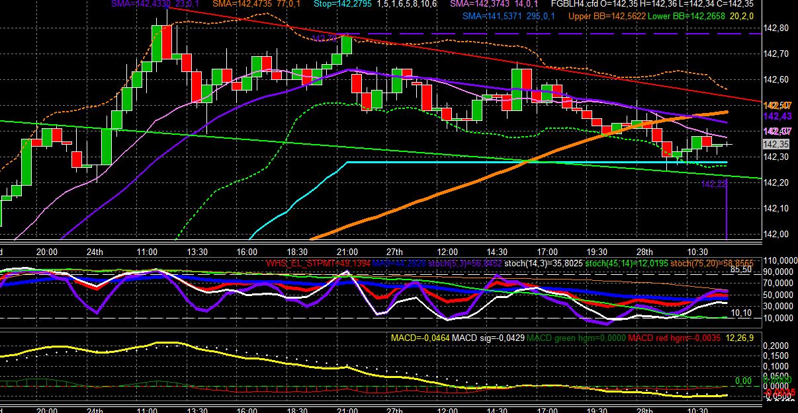Select the horizontal cyan stop line
Viewport: 798px width, 413px height.
[x=536, y=162]
